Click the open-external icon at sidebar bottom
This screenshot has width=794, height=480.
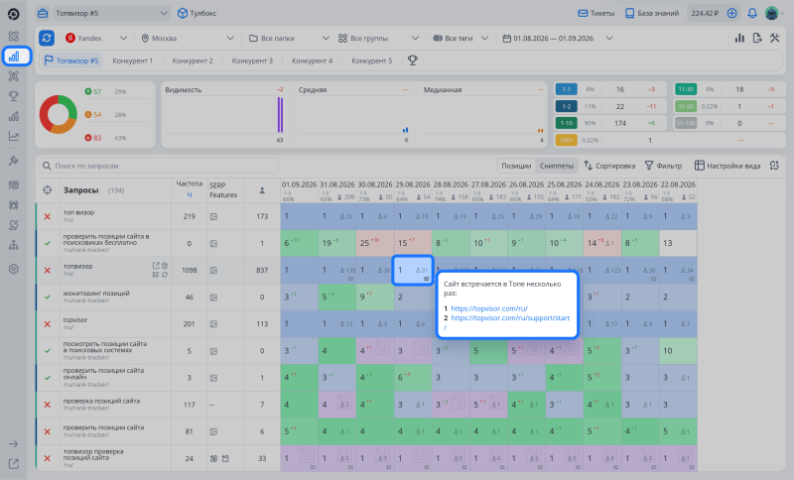[14, 463]
